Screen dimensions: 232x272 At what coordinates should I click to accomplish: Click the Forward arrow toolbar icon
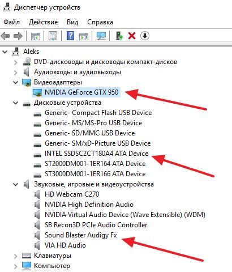[x=18, y=36]
